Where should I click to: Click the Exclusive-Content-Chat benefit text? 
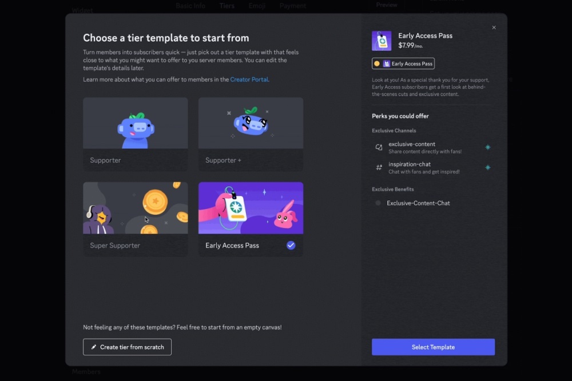418,203
